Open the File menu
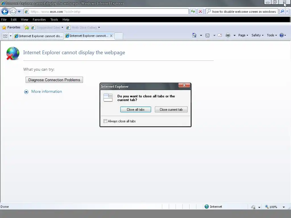 point(4,20)
